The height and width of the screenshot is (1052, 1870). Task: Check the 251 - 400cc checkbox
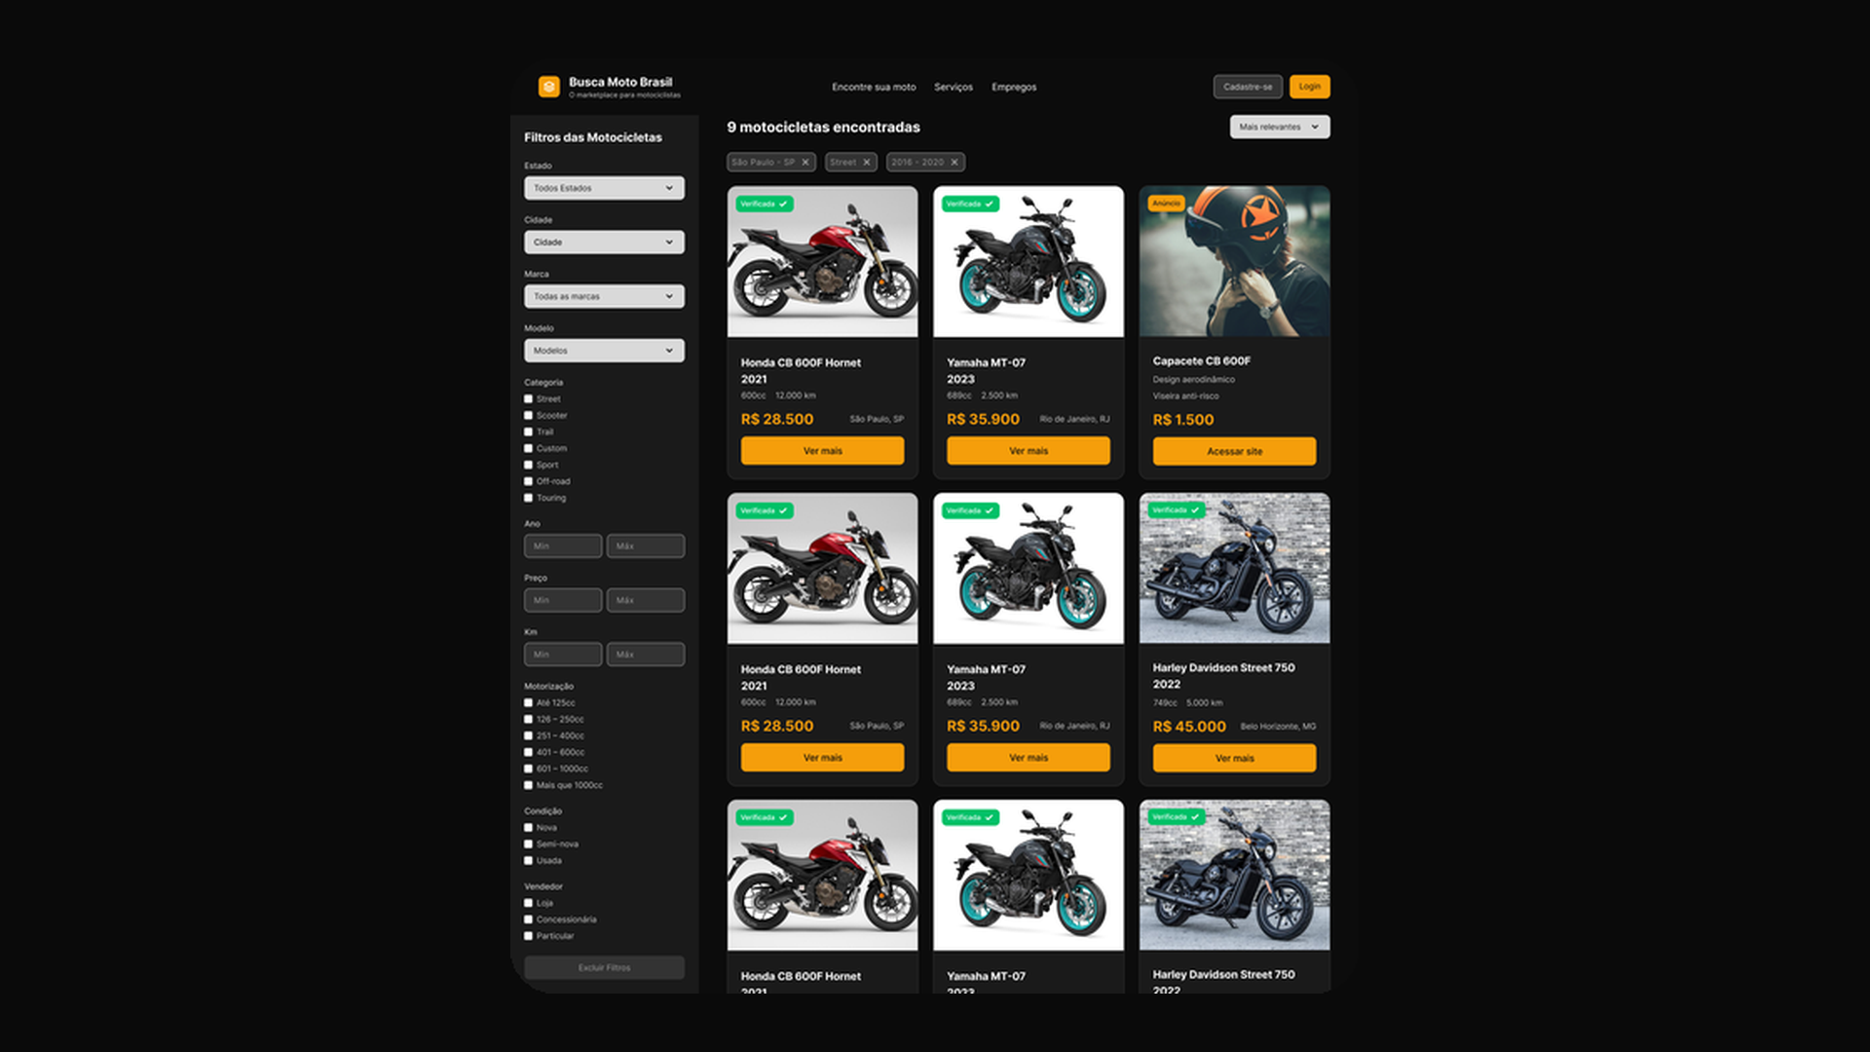(x=529, y=736)
